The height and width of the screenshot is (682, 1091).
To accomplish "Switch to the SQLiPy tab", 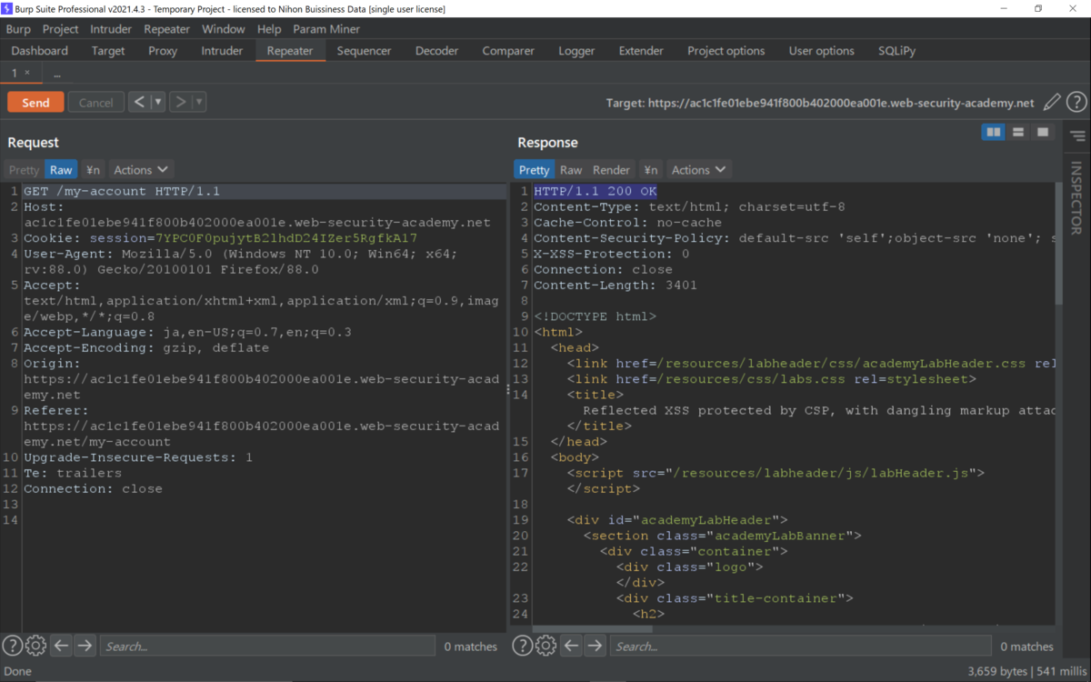I will click(x=897, y=51).
